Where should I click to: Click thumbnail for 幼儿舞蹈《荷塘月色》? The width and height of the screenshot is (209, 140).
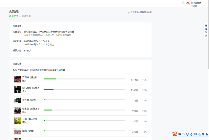coord(18,90)
